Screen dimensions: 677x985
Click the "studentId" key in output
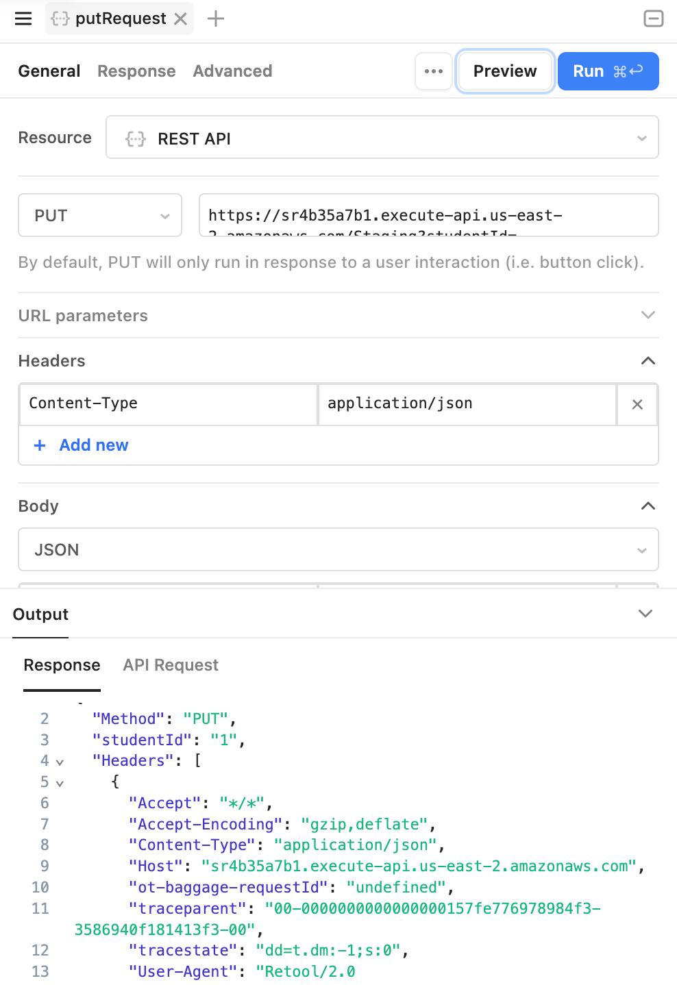tap(143, 740)
